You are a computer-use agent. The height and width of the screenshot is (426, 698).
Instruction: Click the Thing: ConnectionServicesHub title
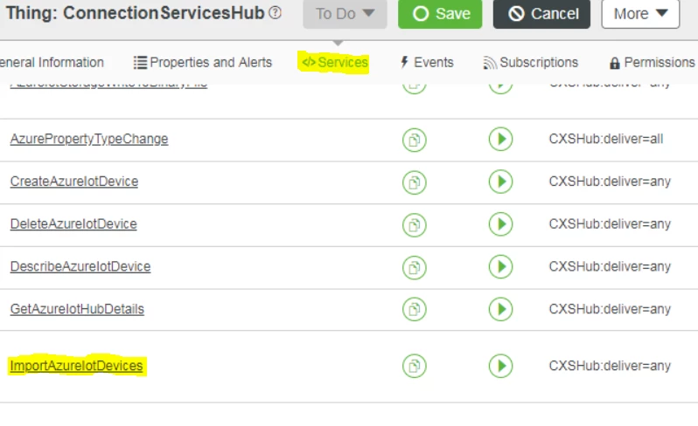(x=136, y=13)
